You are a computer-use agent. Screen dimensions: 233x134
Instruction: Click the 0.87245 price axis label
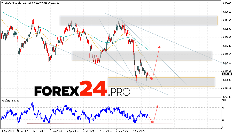click(x=226, y=46)
